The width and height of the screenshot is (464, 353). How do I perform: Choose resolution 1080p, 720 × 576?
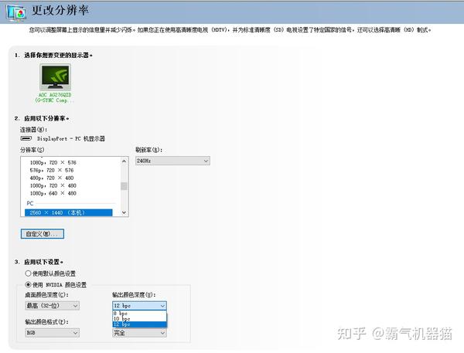pos(53,163)
